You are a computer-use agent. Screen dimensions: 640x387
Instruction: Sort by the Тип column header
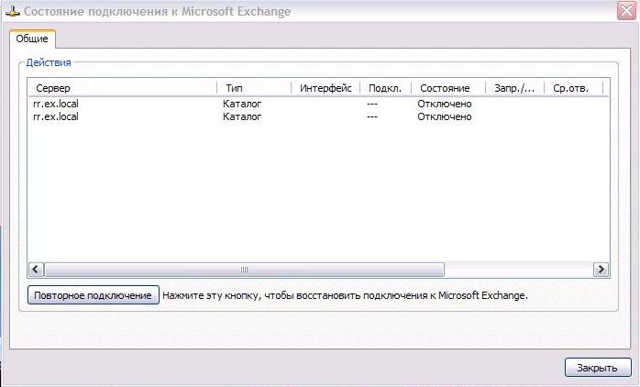254,88
